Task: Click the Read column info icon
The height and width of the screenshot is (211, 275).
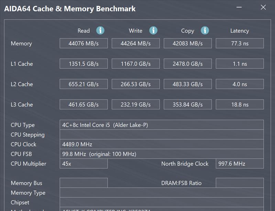Action: click(100, 31)
